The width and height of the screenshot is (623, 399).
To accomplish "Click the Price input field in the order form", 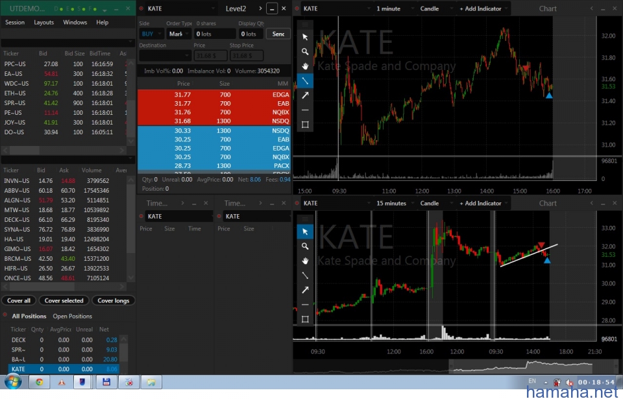I will [210, 56].
